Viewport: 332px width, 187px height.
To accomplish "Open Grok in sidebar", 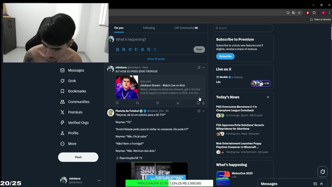I will click(x=68, y=81).
